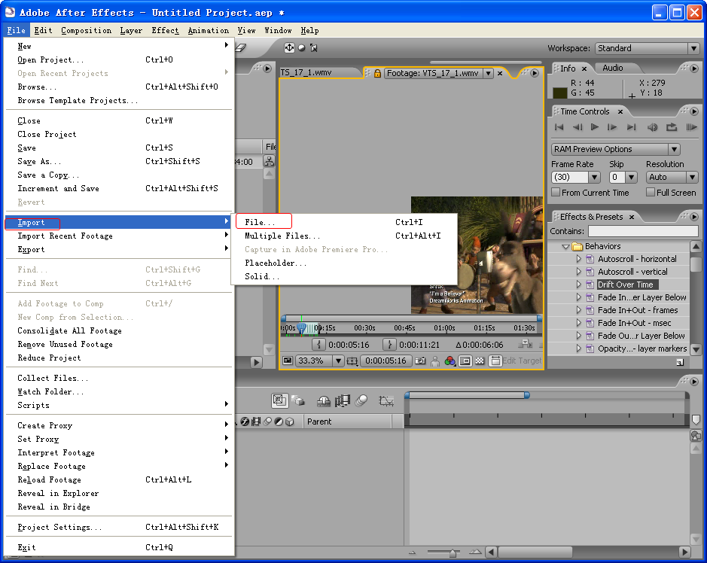Step forward one frame in Time Controls
Viewport: 707px width, 563px height.
coord(612,127)
